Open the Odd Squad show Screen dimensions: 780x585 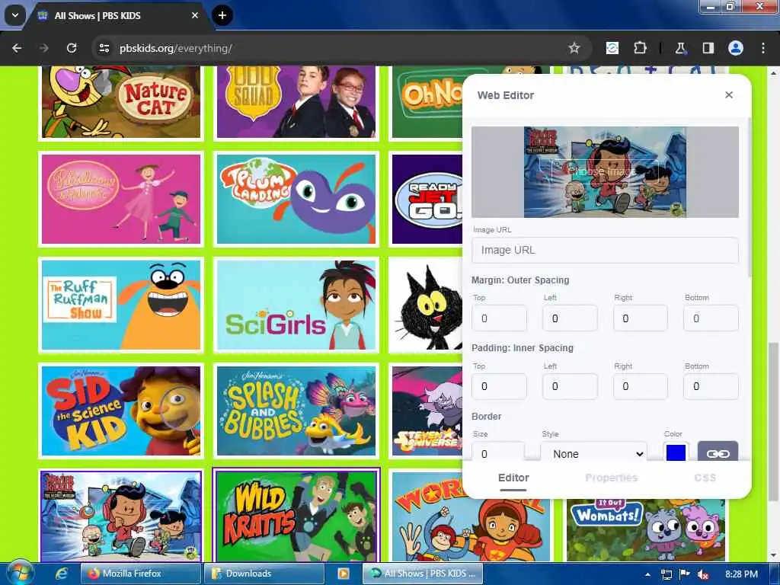pos(296,102)
